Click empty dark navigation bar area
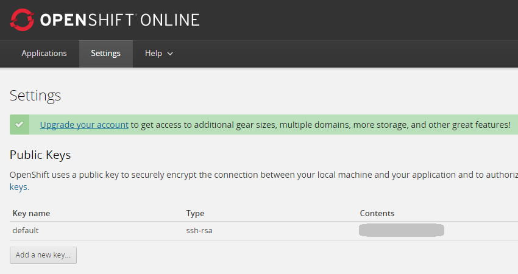 click(x=341, y=54)
